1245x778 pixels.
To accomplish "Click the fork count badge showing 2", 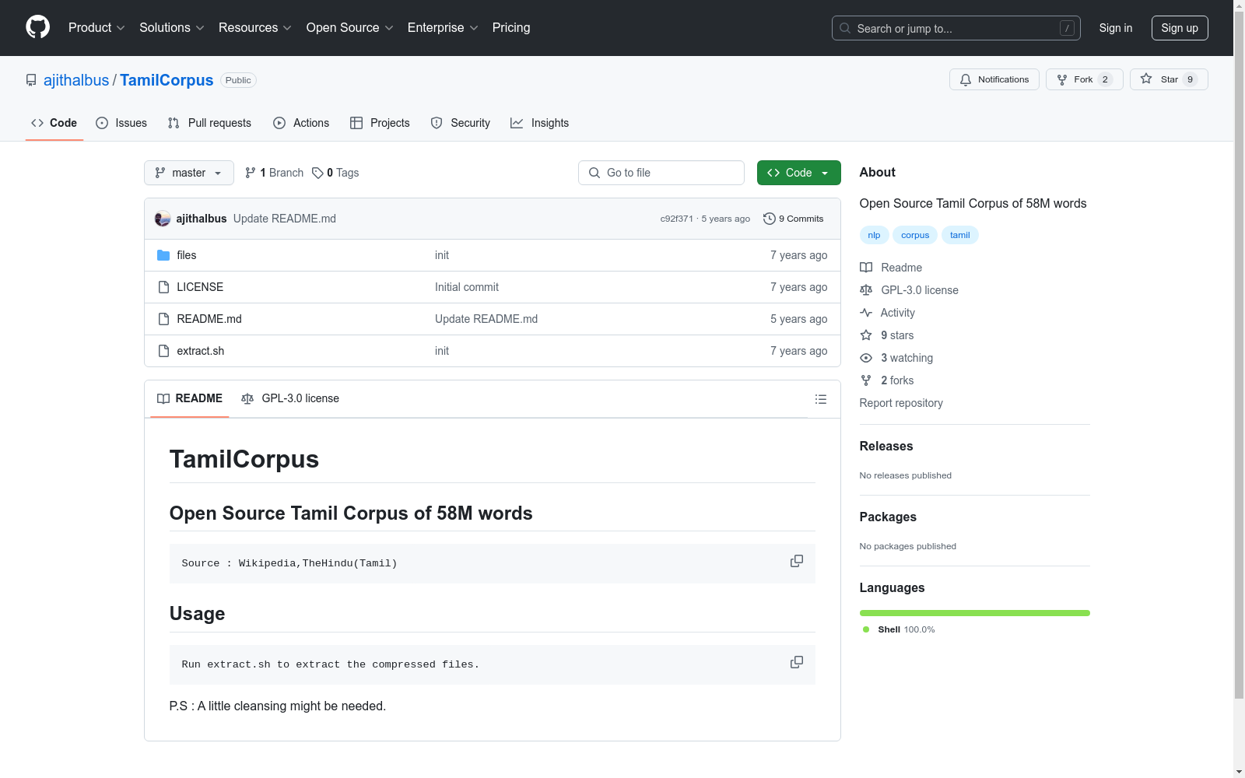I will (x=1105, y=79).
